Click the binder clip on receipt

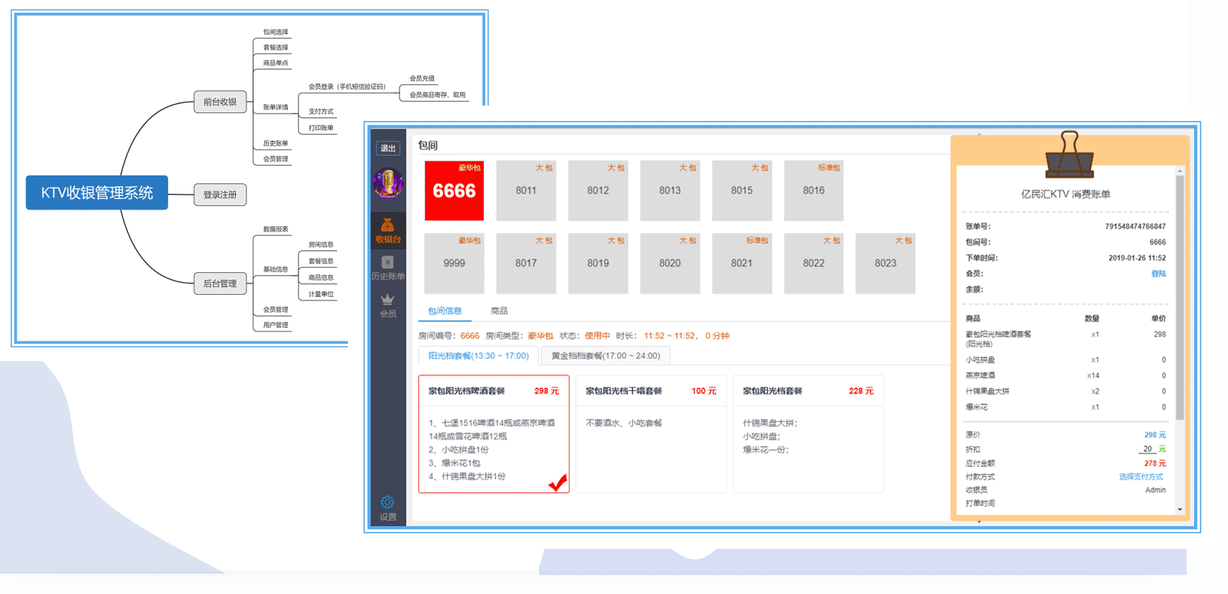1069,155
